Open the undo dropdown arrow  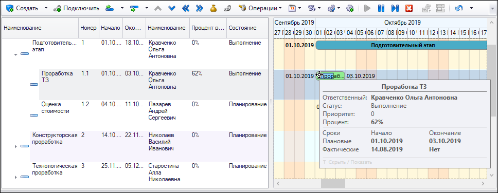pyautogui.click(x=471, y=9)
